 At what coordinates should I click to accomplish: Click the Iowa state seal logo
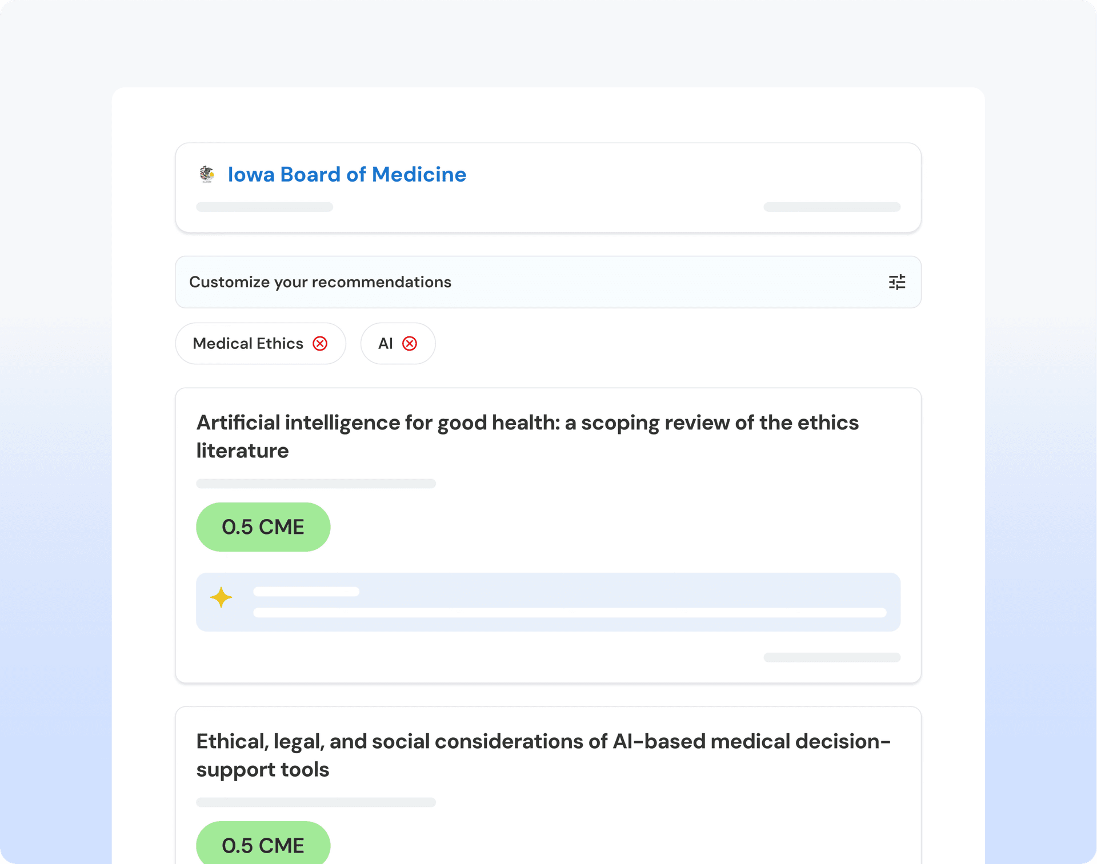[207, 174]
